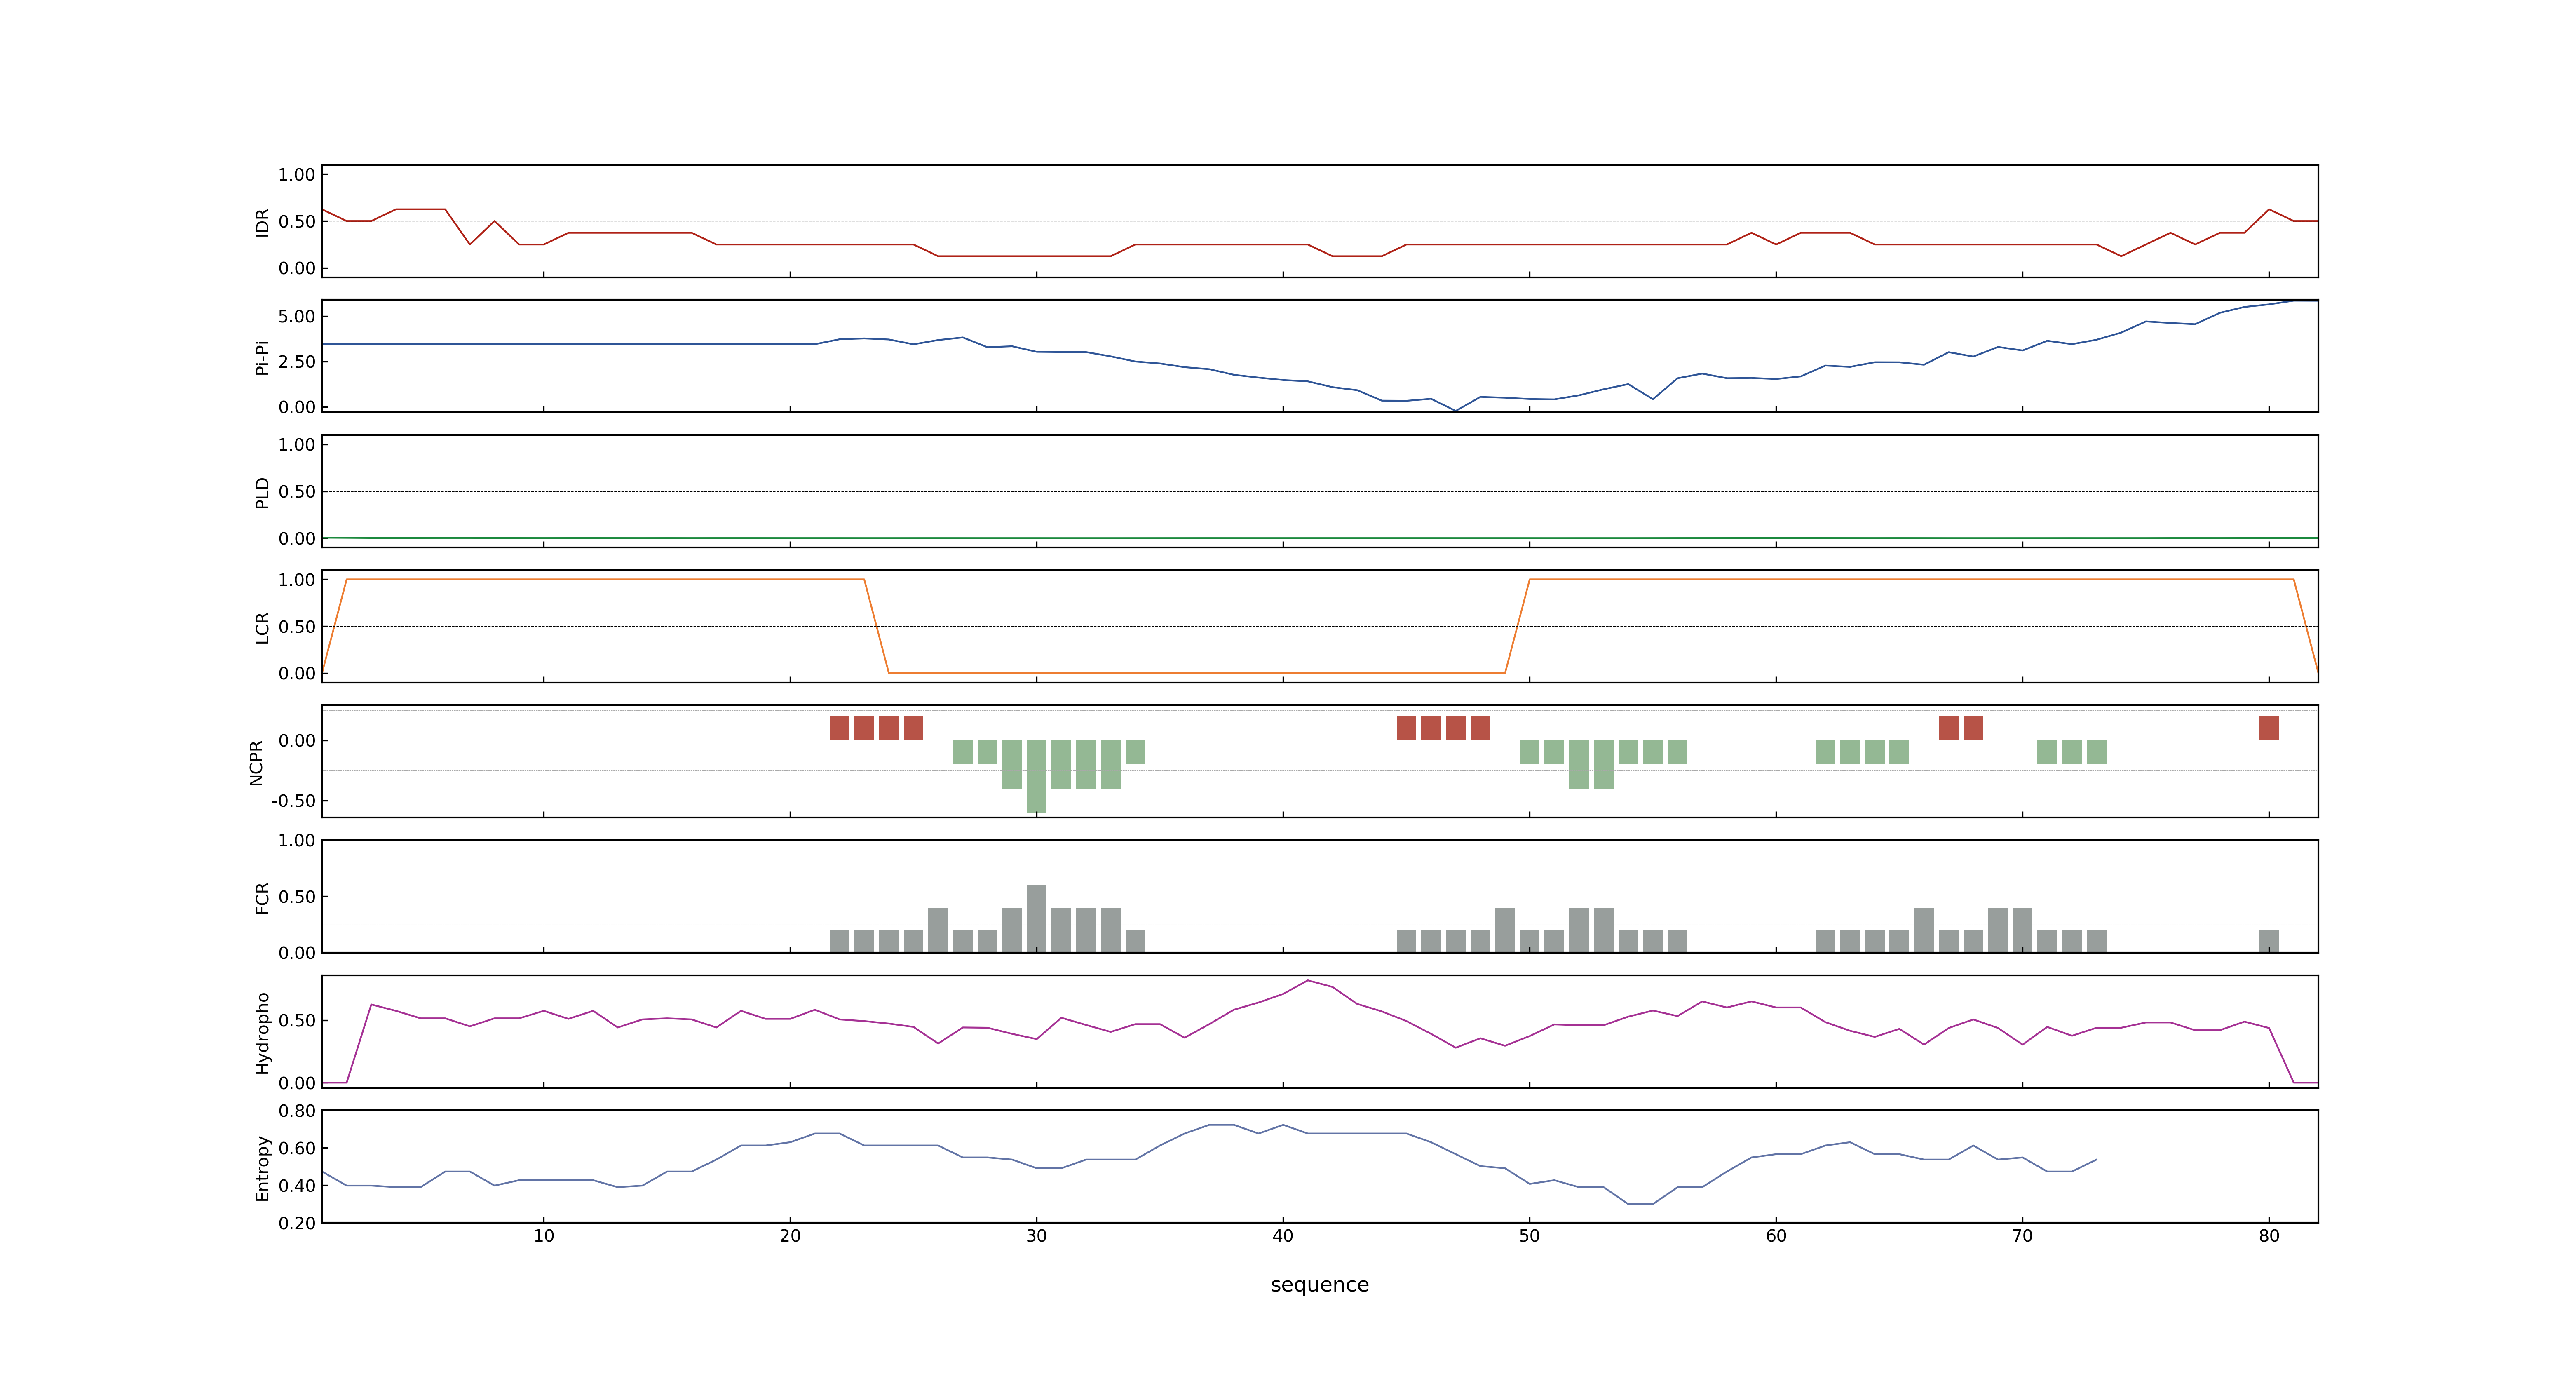Click the 0.60 tick on Entropy axis
This screenshot has width=2576, height=1374.
click(297, 1148)
